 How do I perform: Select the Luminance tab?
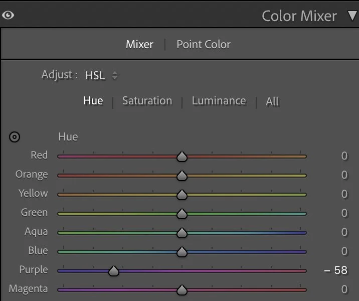(x=219, y=101)
